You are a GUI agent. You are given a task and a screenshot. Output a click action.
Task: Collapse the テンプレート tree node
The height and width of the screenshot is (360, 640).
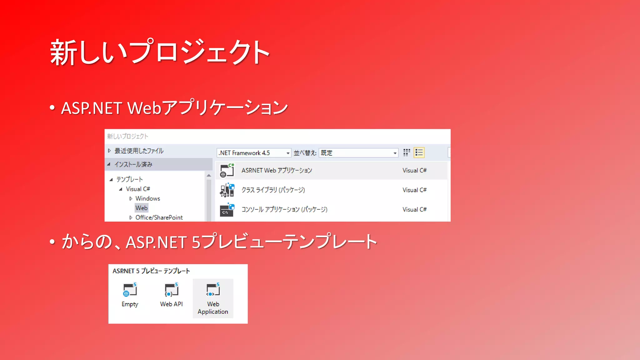(111, 179)
